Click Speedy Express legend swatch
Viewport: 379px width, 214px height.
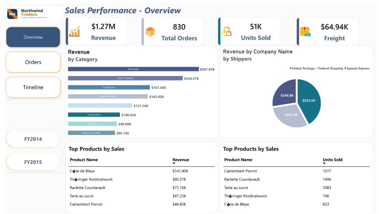pyautogui.click(x=345, y=68)
